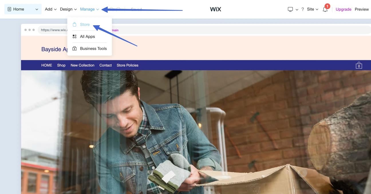
Task: Select Store from the Manage menu
Action: coord(84,24)
